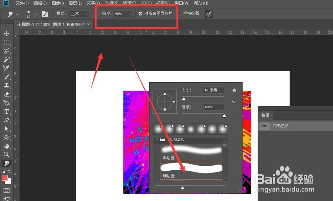333x201 pixels.
Task: Open the 文件(F) menu
Action: [x=22, y=3]
